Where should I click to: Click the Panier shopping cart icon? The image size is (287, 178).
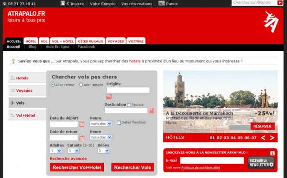pos(162,3)
